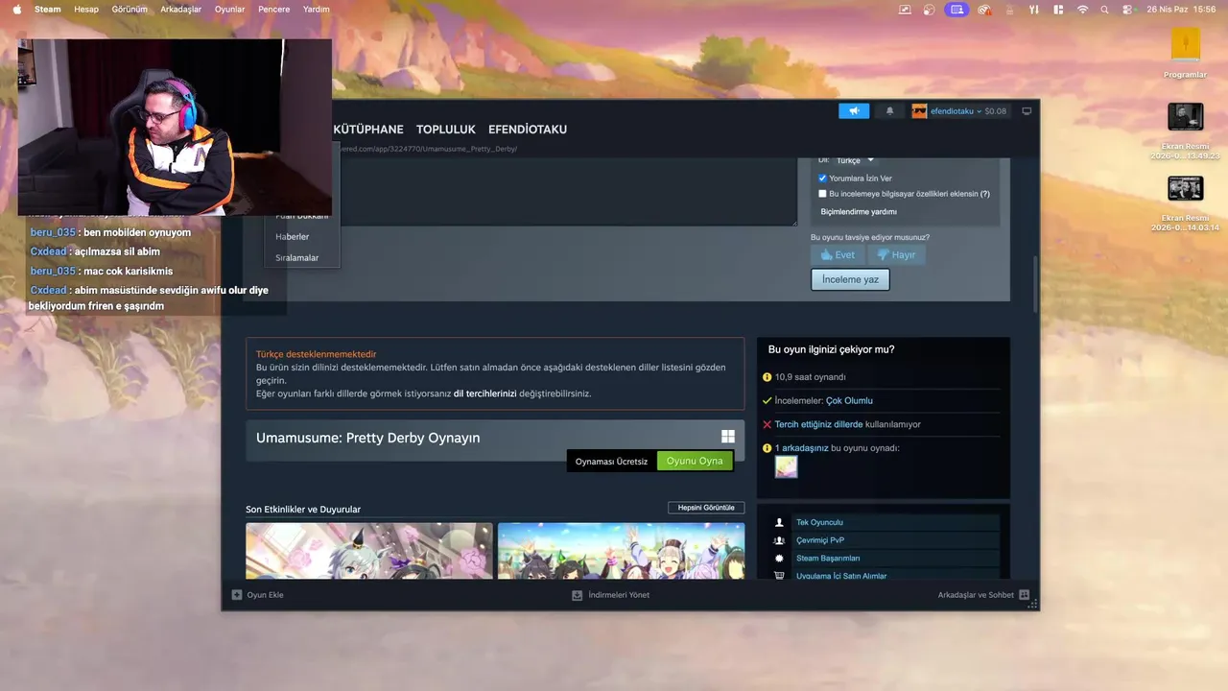Image resolution: width=1228 pixels, height=691 pixels.
Task: Click the screen mirroring menu bar icon
Action: [x=905, y=9]
